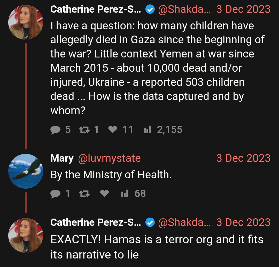Open @Shakda handle on the first tweet
Screen dimensions: 279x267
point(184,10)
